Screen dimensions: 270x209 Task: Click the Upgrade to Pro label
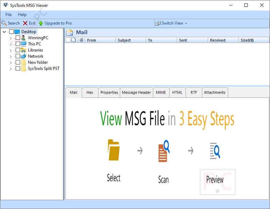tap(58, 23)
